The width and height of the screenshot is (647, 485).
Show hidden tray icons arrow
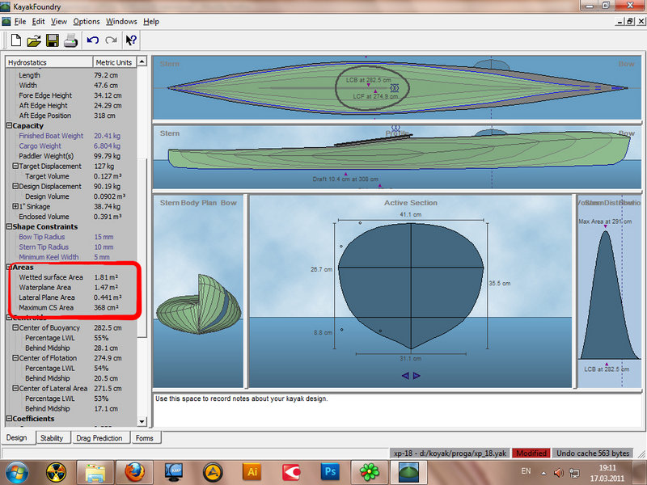[x=543, y=473]
